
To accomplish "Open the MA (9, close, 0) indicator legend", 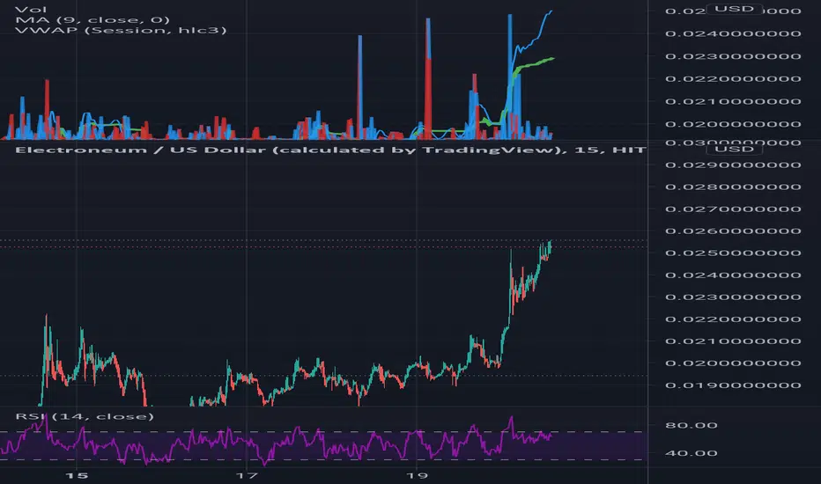I will (x=92, y=20).
